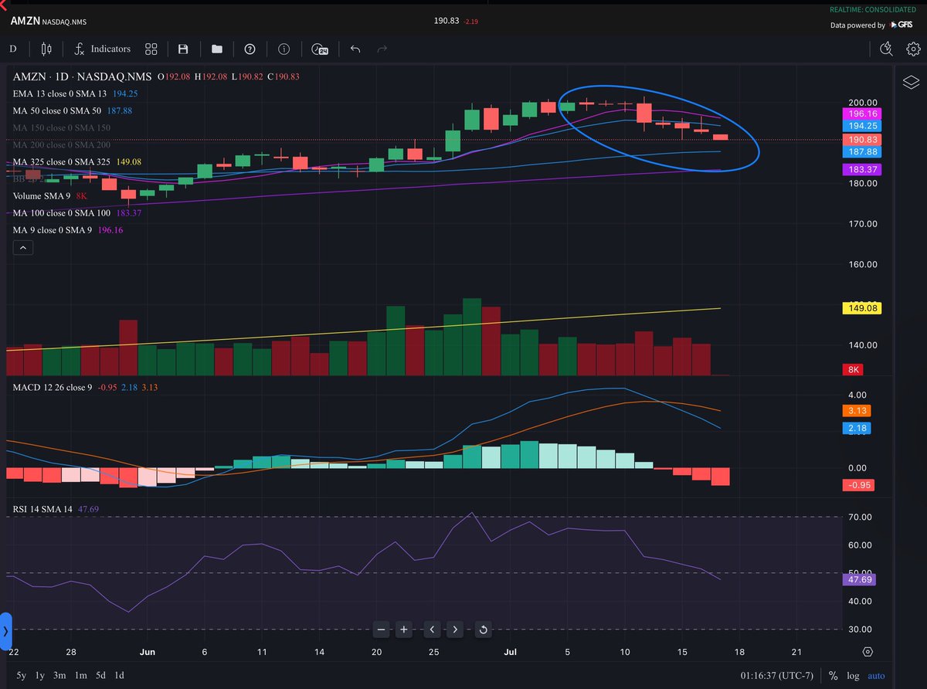Open the object tree layers icon

[x=910, y=82]
